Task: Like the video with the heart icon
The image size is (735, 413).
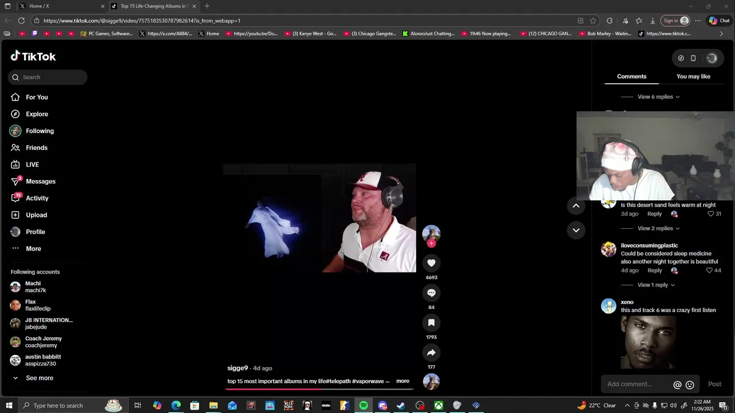Action: click(431, 263)
